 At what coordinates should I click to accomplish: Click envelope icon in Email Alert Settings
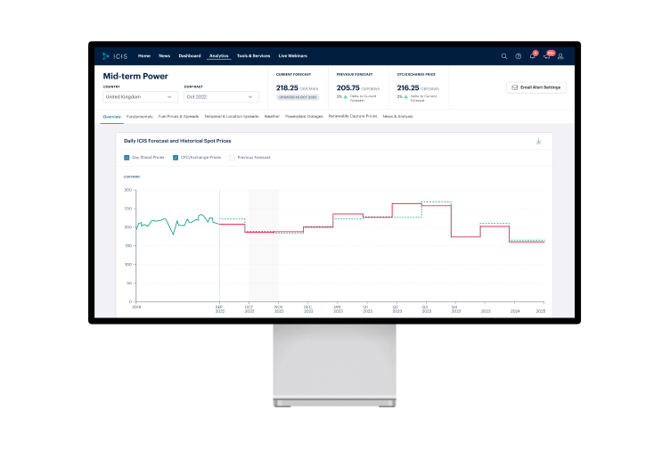pyautogui.click(x=513, y=87)
